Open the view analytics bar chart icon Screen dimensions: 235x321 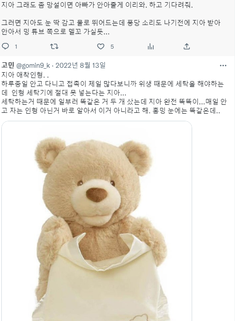(151, 46)
